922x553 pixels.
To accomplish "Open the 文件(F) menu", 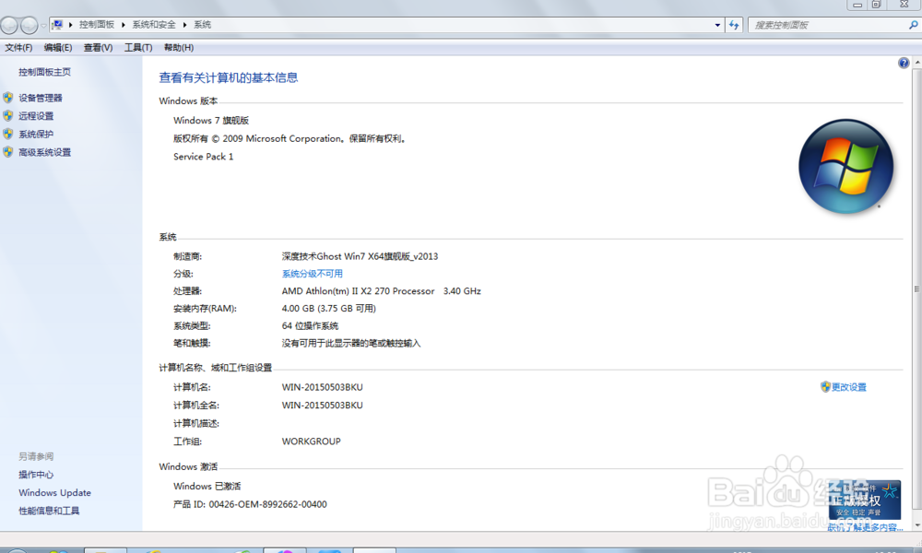I will tap(18, 48).
